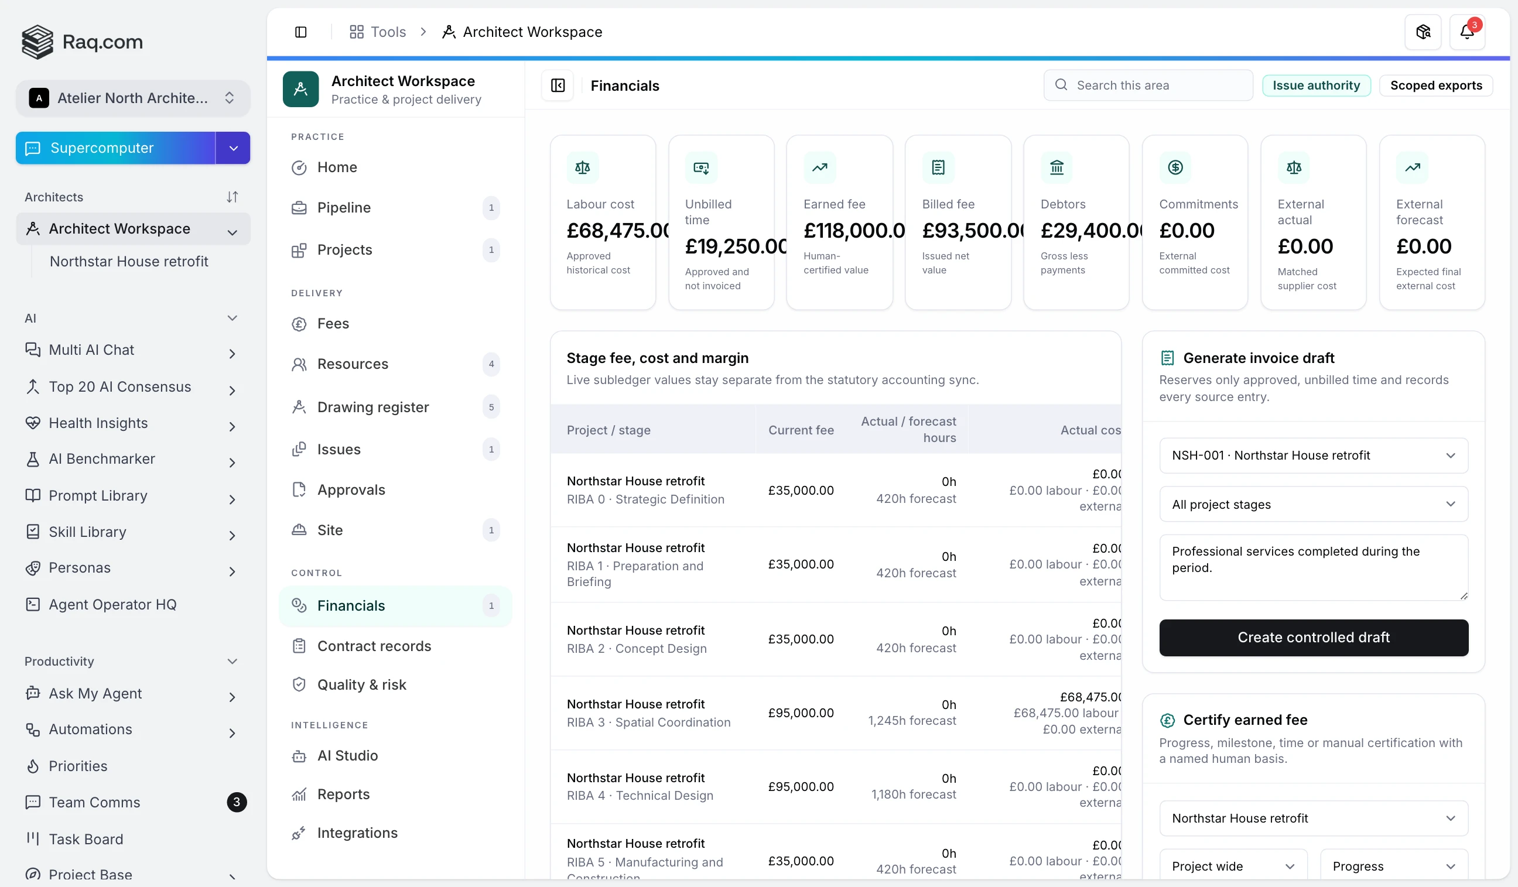Open the Site page
The height and width of the screenshot is (887, 1518).
pos(395,530)
